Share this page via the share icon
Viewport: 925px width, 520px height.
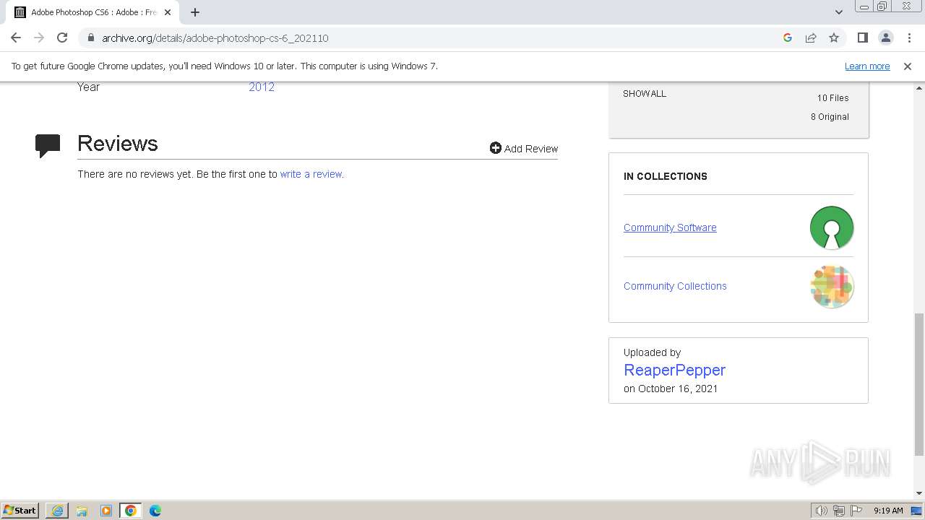point(811,38)
